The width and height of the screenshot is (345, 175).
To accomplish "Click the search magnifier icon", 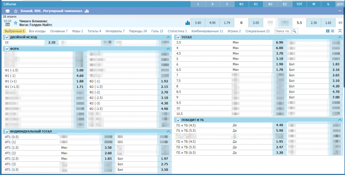I will 295,31.
